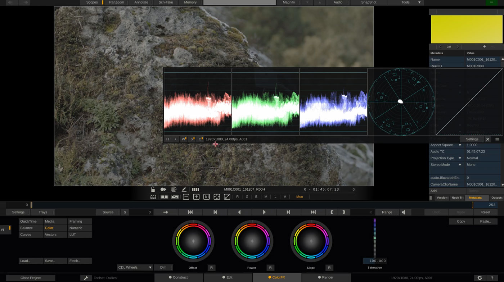This screenshot has width=504, height=282.
Task: Click the diagonal expand fullscreen icon
Action: pyautogui.click(x=227, y=197)
